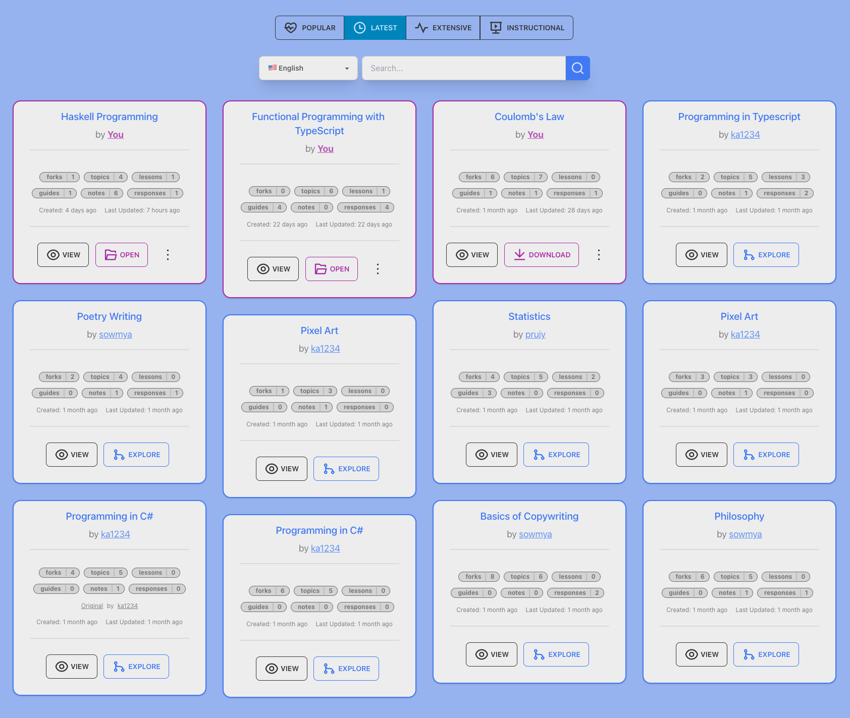
Task: Explore the Programming in Typescript course
Action: pos(766,255)
